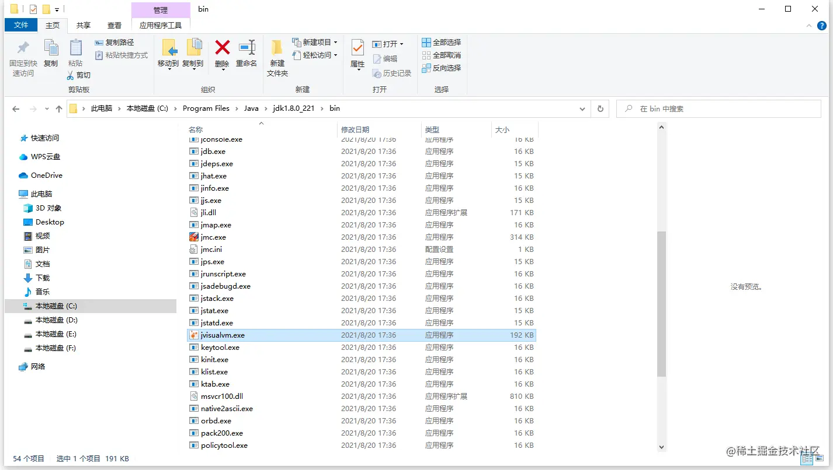Image resolution: width=833 pixels, height=470 pixels.
Task: Select the policytool.exe file
Action: (362, 446)
